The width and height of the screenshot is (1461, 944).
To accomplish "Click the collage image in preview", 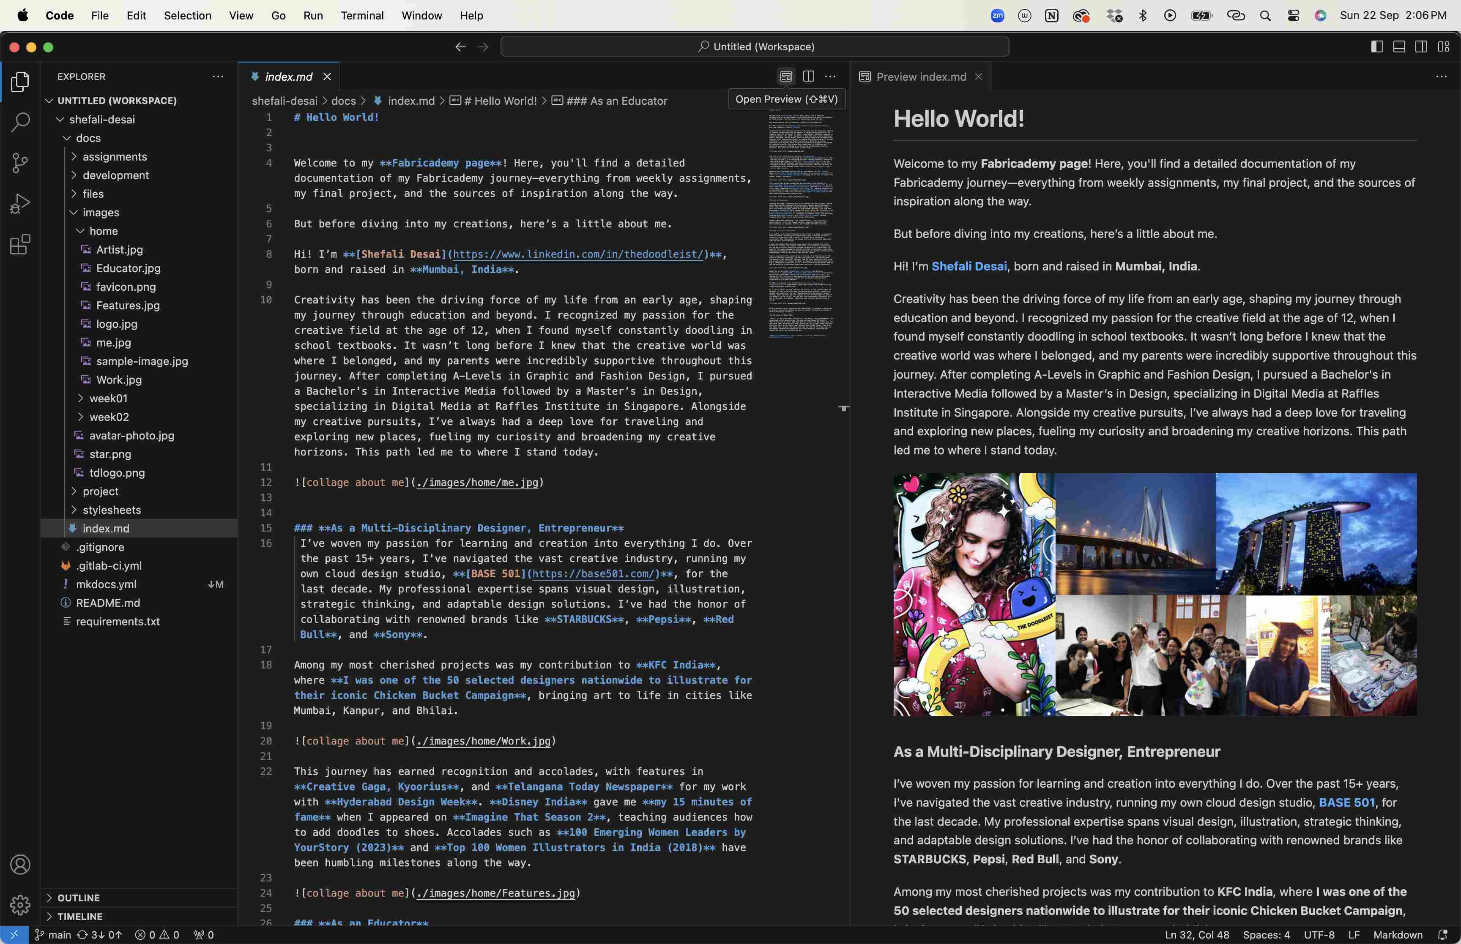I will [1155, 594].
